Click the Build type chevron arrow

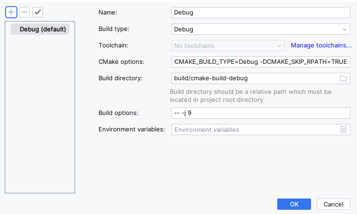[345, 30]
